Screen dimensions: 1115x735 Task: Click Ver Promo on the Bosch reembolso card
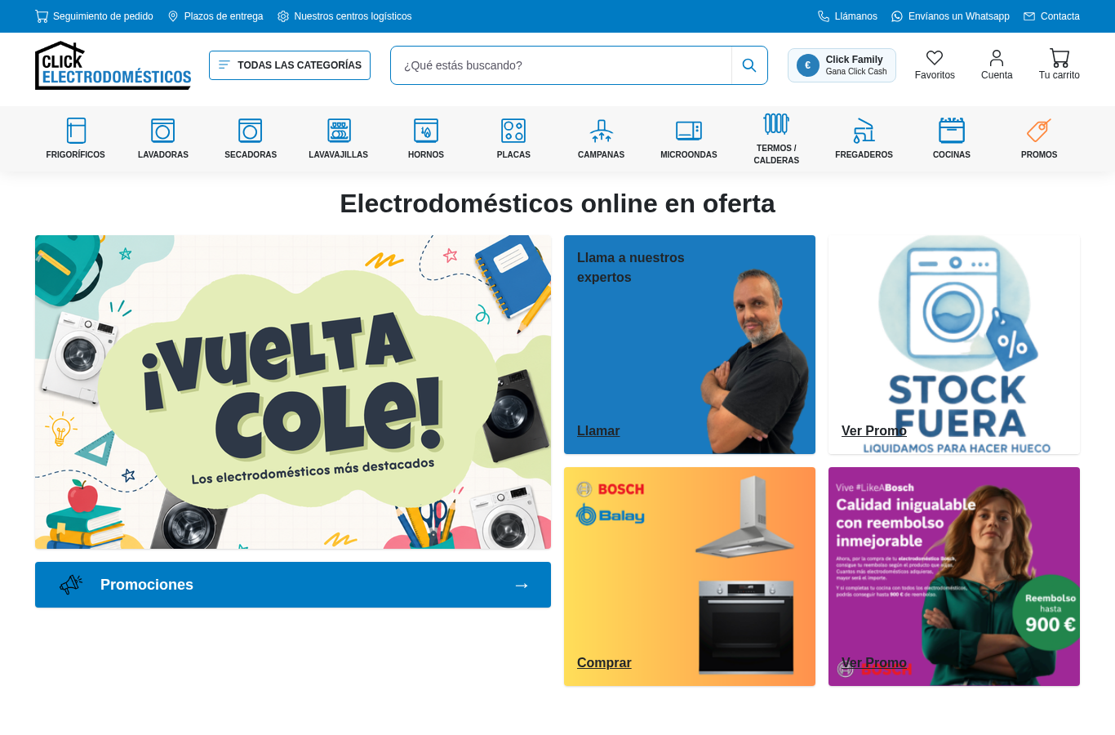click(874, 663)
